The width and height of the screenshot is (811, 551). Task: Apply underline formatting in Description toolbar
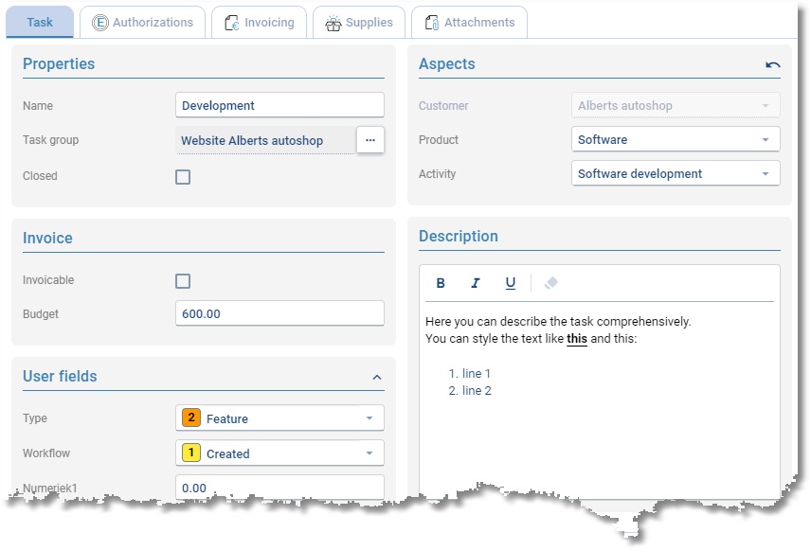point(510,283)
